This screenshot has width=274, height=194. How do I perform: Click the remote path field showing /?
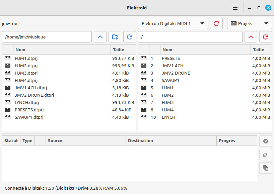(190, 37)
